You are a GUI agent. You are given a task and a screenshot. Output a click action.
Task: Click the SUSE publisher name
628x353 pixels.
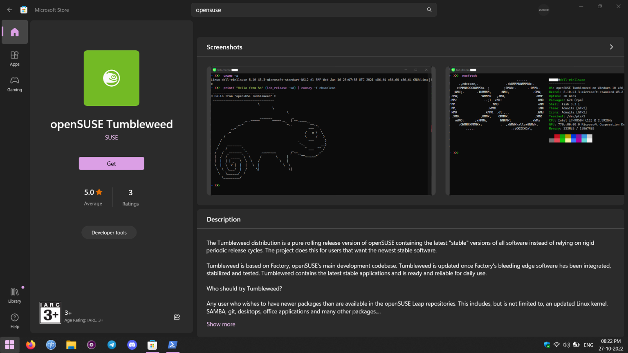tap(111, 137)
